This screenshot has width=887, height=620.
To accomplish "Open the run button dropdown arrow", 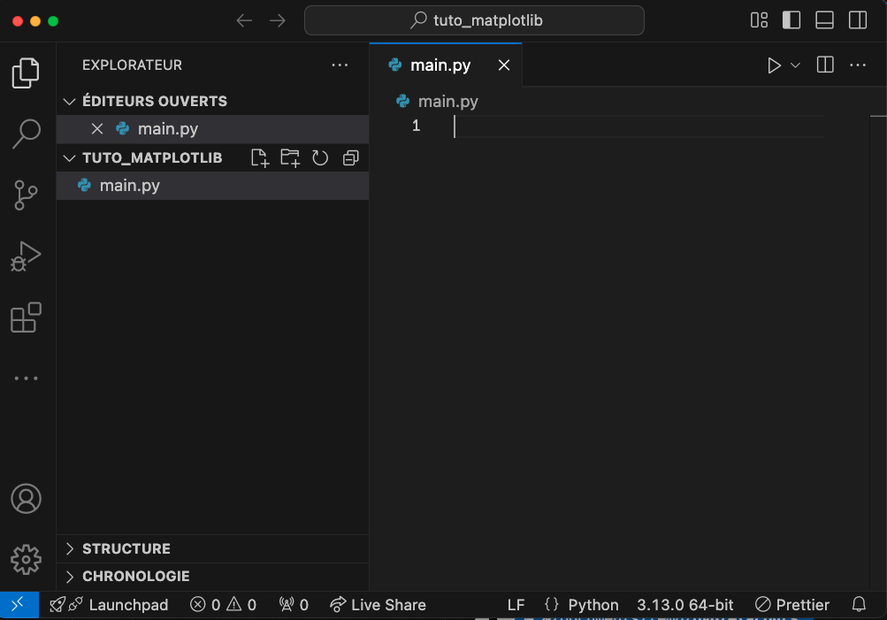I will pos(795,65).
